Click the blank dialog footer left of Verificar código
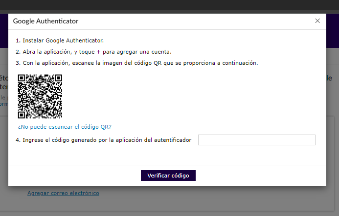This screenshot has height=216, width=339. [x=73, y=176]
